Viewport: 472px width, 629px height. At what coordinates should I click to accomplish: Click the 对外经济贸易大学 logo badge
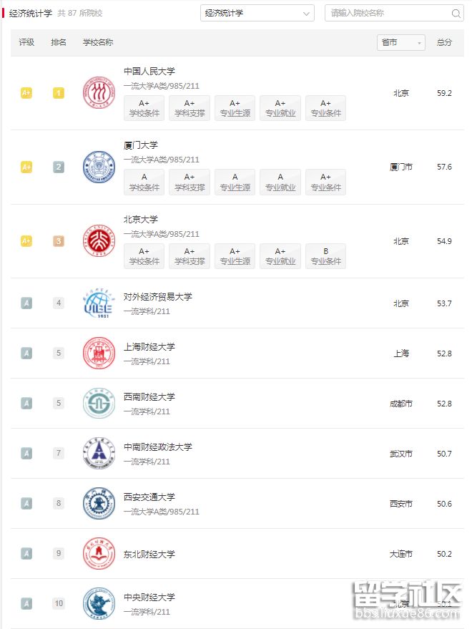(99, 303)
